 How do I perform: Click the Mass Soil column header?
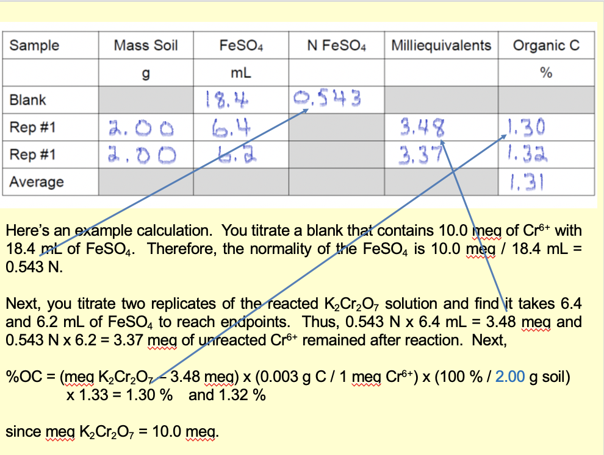point(146,45)
